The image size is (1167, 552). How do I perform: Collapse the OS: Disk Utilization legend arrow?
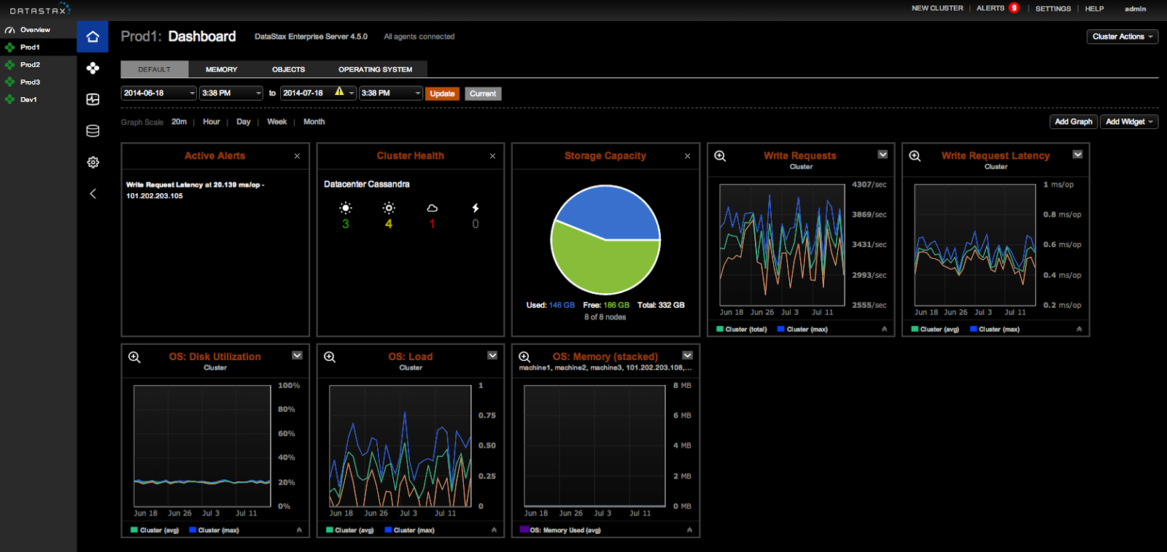[x=299, y=530]
